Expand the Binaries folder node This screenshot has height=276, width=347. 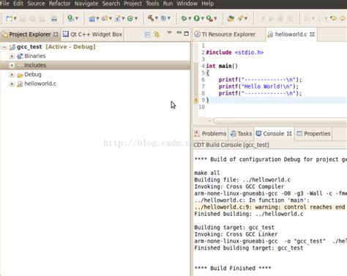[x=12, y=56]
